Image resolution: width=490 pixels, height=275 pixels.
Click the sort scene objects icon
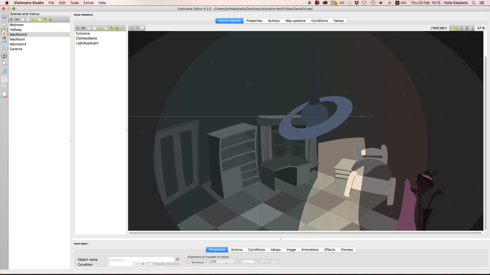123,28
